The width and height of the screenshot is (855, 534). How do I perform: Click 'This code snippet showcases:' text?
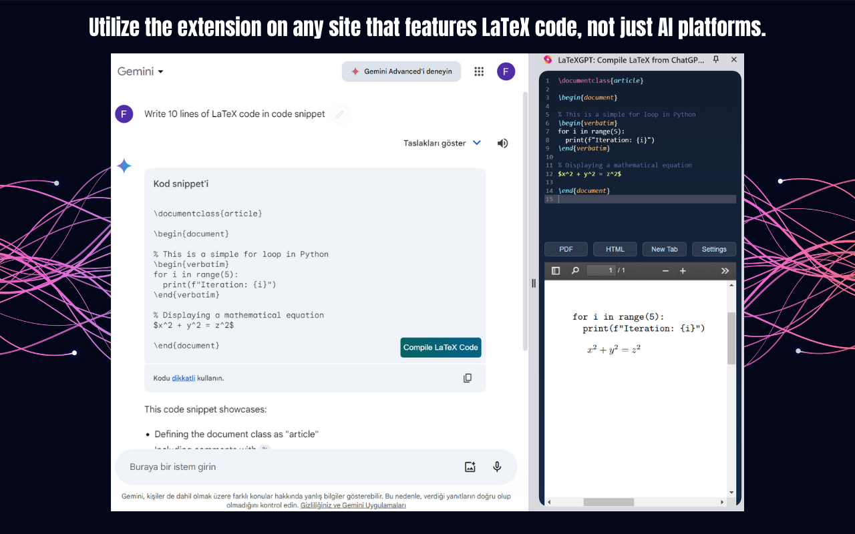pyautogui.click(x=206, y=409)
